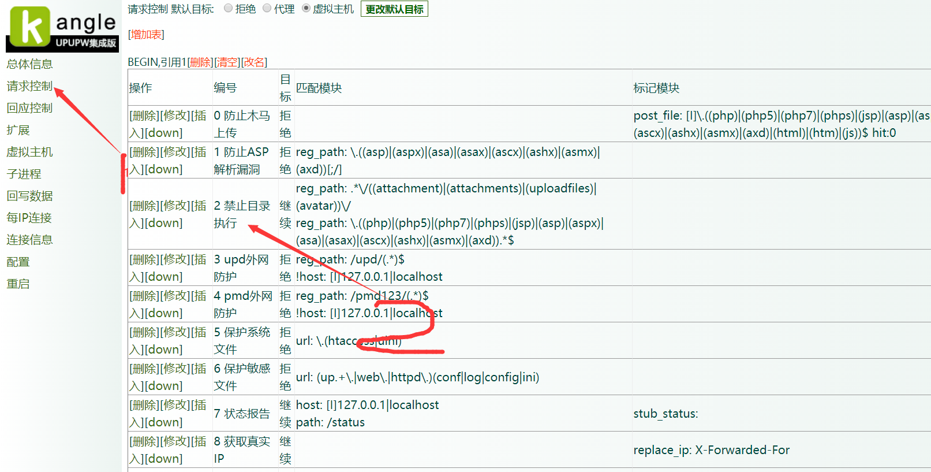Open 请求控制 in the sidebar
This screenshot has width=931, height=472.
pyautogui.click(x=29, y=86)
